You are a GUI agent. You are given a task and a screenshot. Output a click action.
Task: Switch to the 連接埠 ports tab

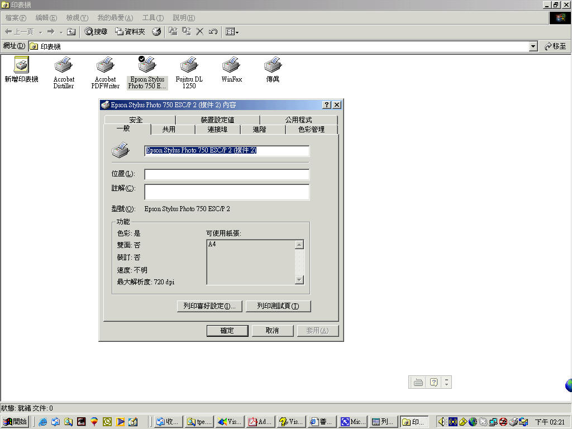pos(217,129)
